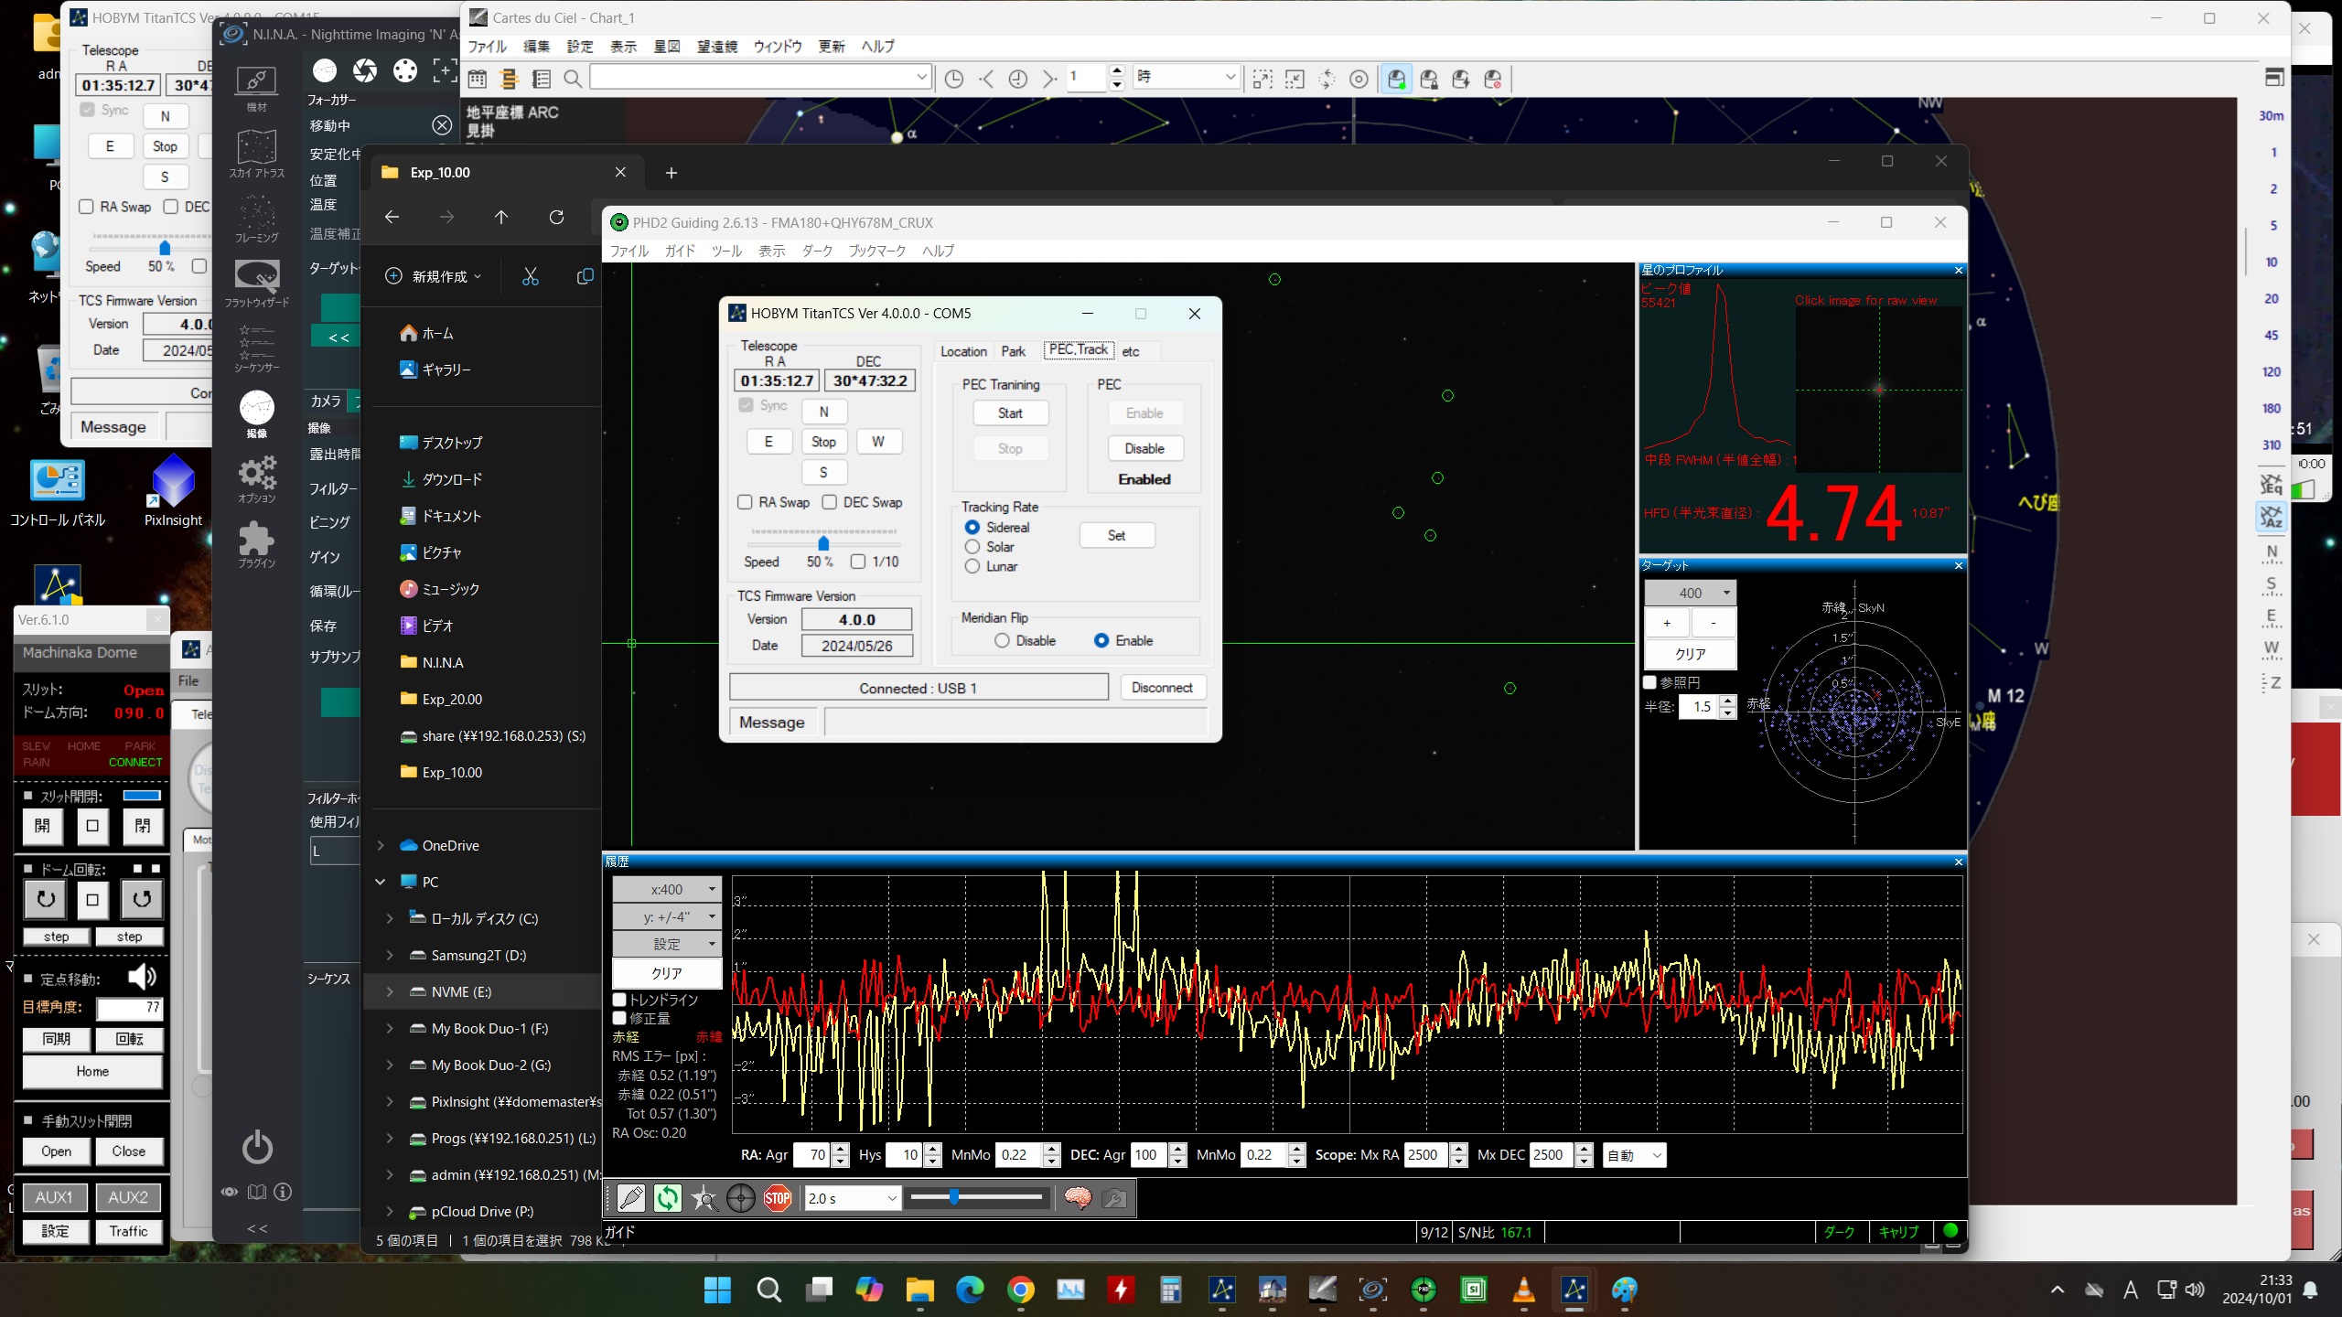
Task: Collapse PC tree node in Explorer
Action: (381, 882)
